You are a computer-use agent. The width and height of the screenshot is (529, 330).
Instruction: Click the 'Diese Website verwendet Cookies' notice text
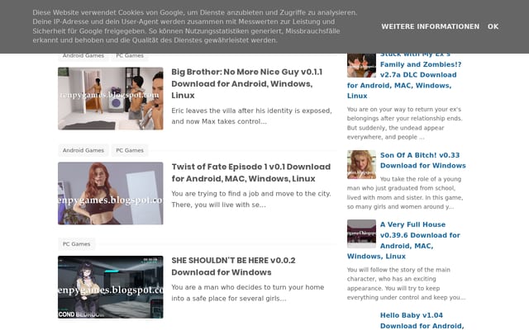pyautogui.click(x=195, y=26)
